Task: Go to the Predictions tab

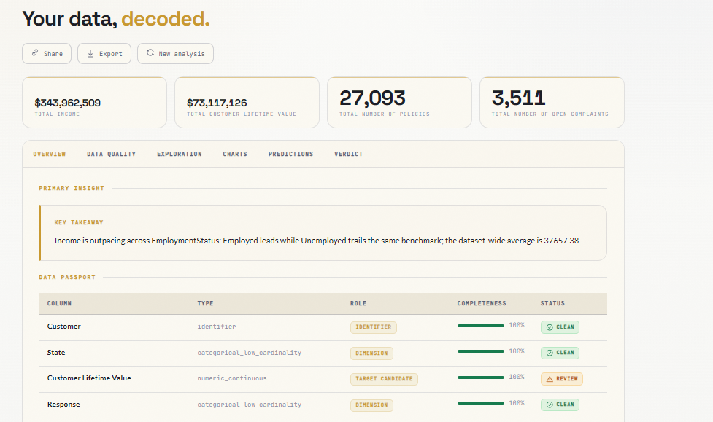Action: (290, 154)
